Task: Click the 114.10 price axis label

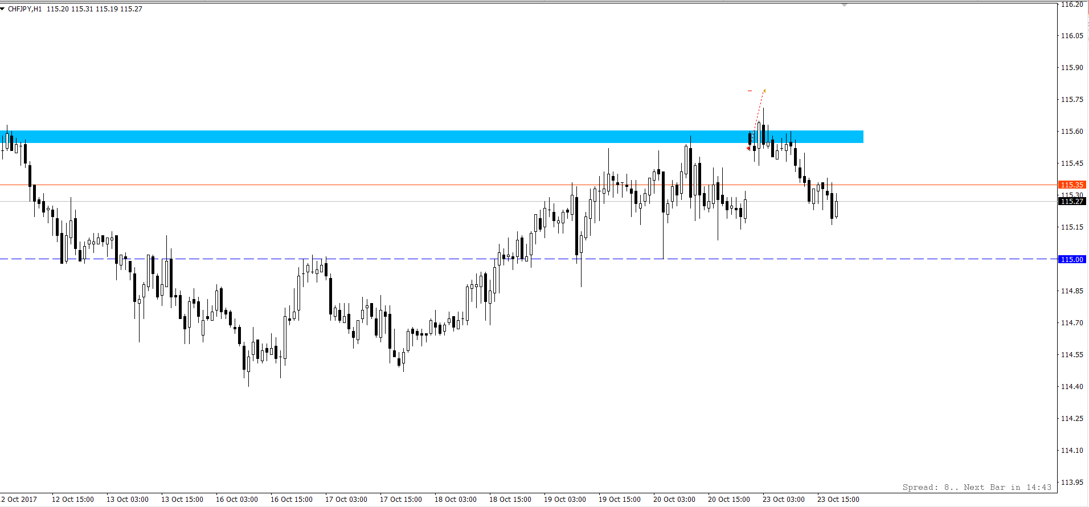Action: point(1071,450)
